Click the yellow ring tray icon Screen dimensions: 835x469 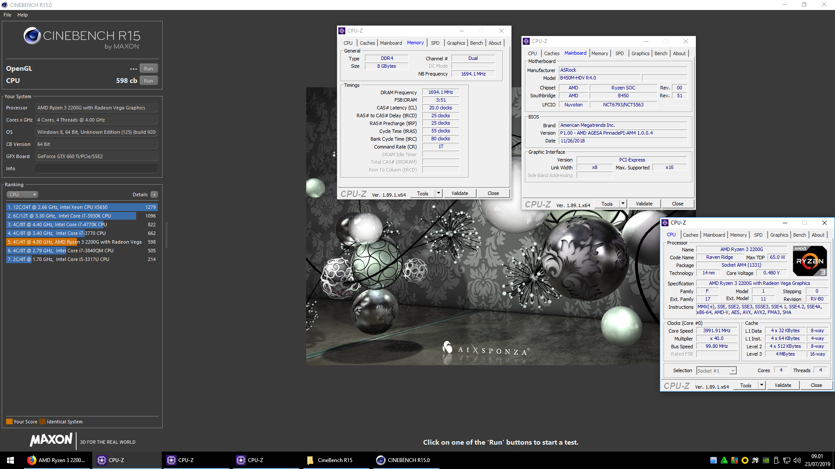(x=745, y=460)
